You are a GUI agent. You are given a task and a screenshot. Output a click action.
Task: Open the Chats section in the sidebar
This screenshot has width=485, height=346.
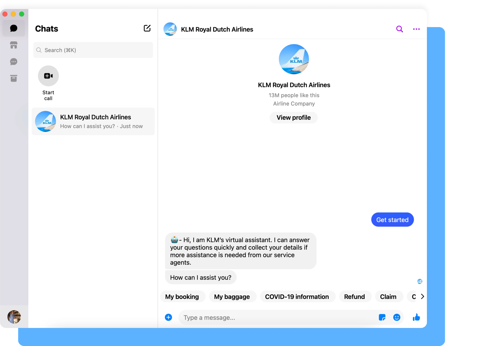point(14,28)
